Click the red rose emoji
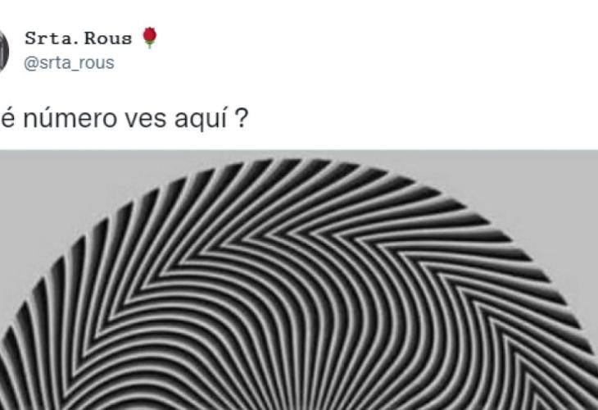 [x=149, y=38]
